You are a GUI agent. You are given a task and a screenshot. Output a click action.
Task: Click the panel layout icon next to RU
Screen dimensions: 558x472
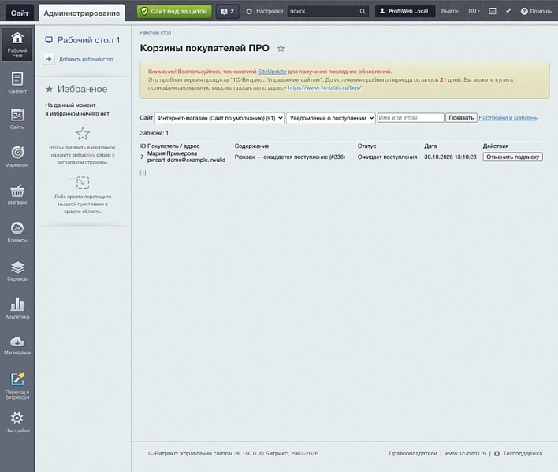point(492,11)
